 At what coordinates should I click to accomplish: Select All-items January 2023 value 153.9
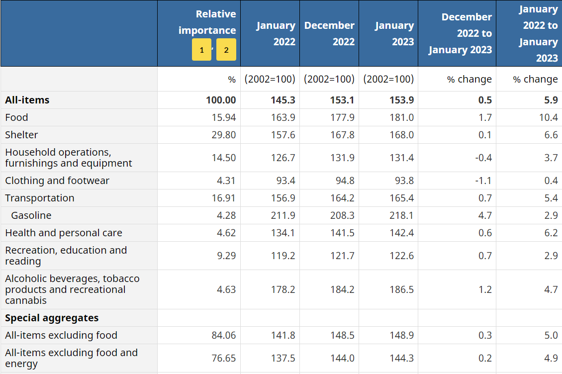[401, 100]
